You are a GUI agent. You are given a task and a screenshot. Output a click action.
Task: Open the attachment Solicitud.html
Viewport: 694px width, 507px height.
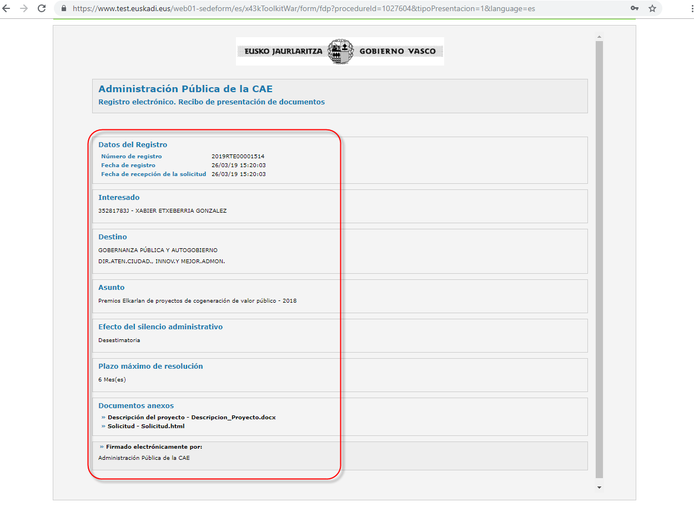(x=146, y=426)
